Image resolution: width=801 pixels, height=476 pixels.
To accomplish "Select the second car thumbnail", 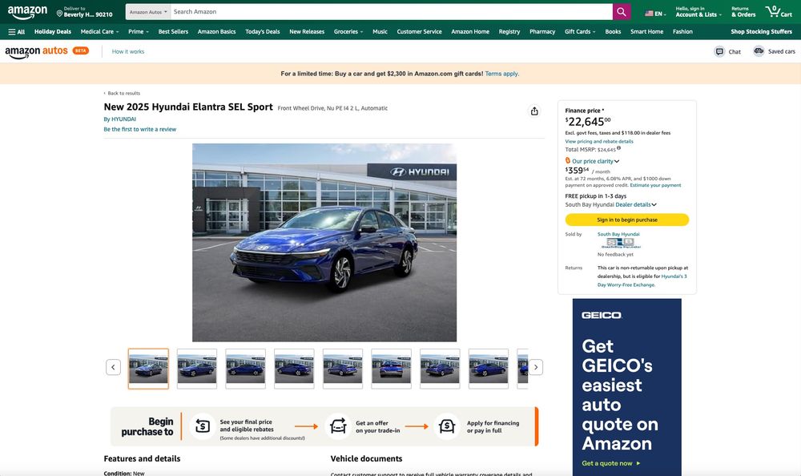I will [197, 369].
